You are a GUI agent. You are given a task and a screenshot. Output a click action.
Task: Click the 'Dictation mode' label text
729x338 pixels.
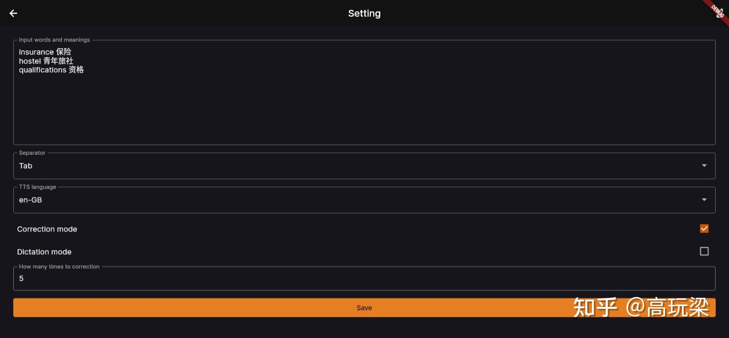coord(44,252)
